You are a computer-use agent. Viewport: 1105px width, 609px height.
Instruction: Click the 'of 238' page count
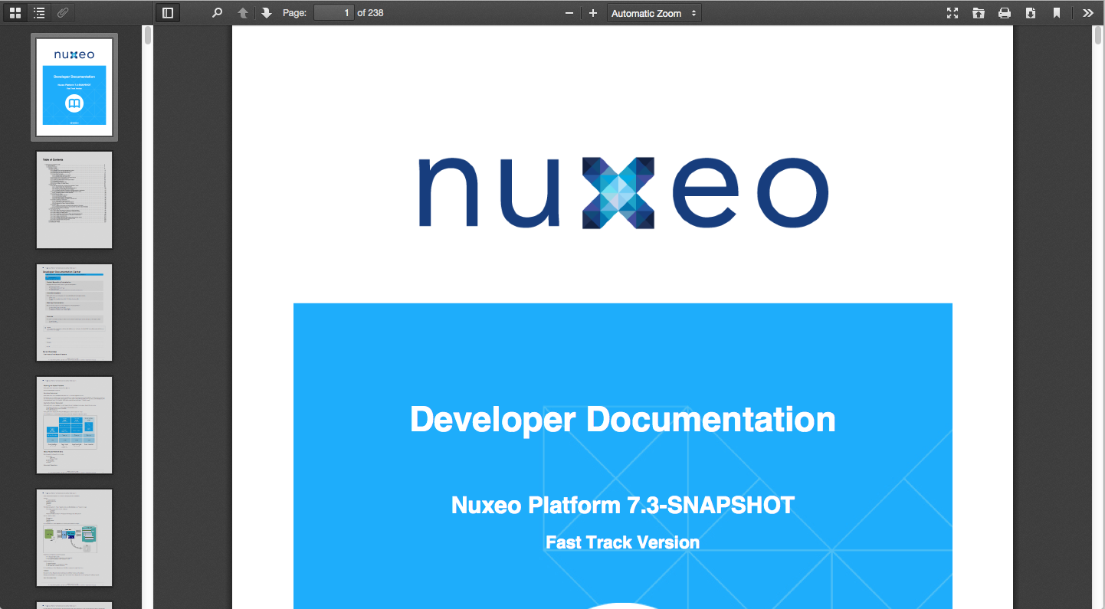click(x=370, y=13)
